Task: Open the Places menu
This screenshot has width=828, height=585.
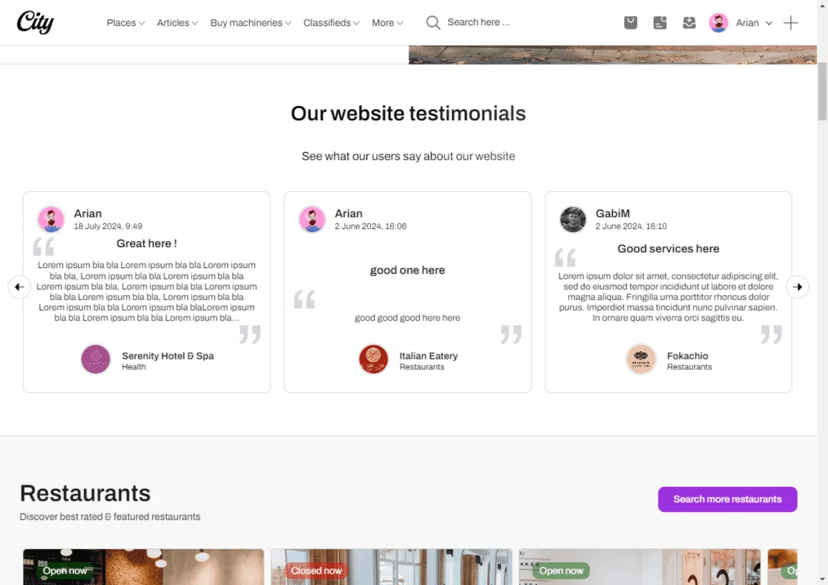Action: click(x=125, y=23)
